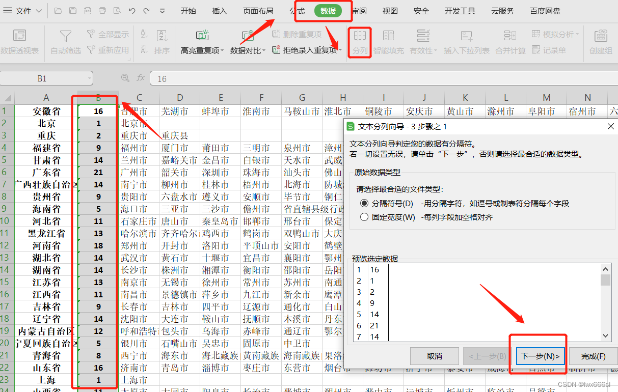618x392 pixels.
Task: Click the 全部显示 filter option
Action: pyautogui.click(x=108, y=34)
